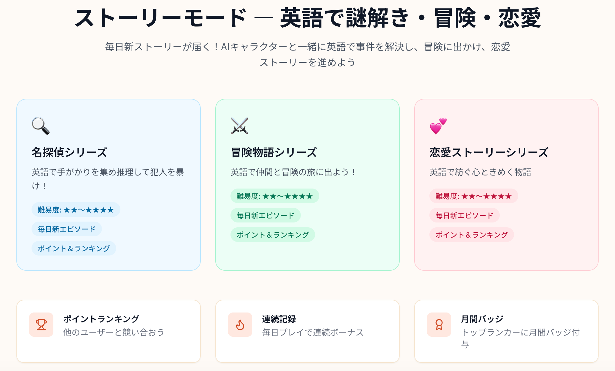Screen dimensions: 615x371
Task: Click the pink hearts romance icon
Action: point(438,126)
